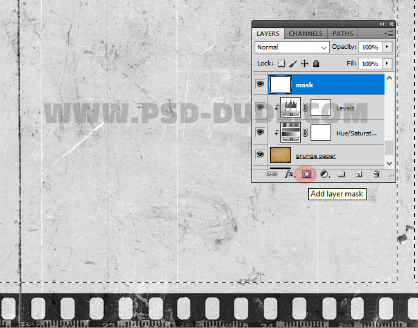Lock image pixels brush icon
Screen dimensions: 418x328
click(x=293, y=64)
